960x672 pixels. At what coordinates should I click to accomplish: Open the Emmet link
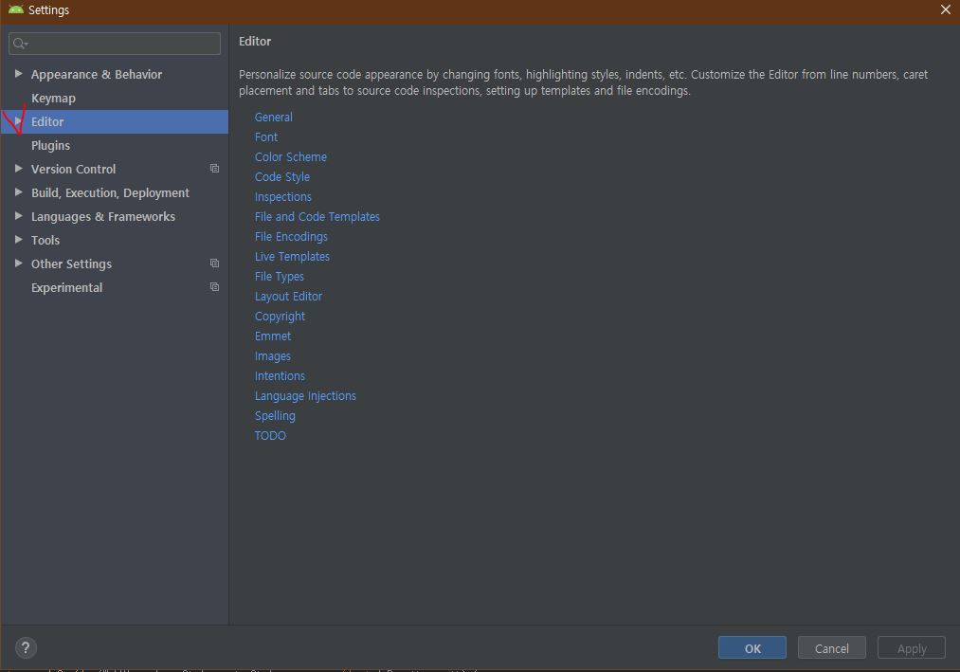(273, 336)
